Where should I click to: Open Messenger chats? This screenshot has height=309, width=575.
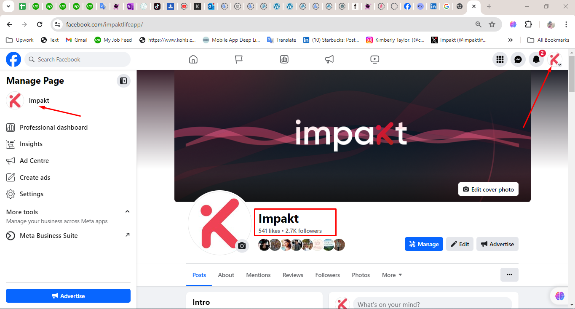518,59
